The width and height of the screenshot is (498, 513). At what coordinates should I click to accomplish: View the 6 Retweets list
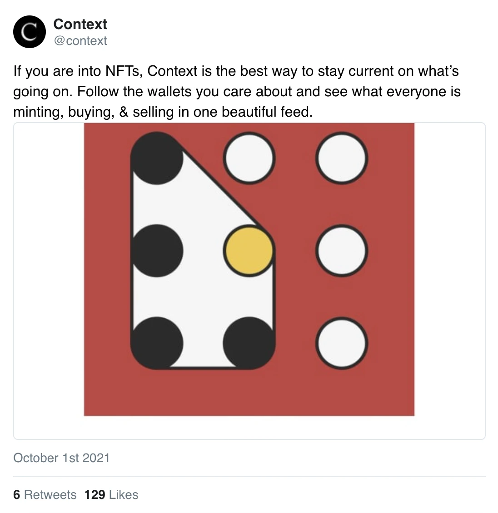click(45, 495)
